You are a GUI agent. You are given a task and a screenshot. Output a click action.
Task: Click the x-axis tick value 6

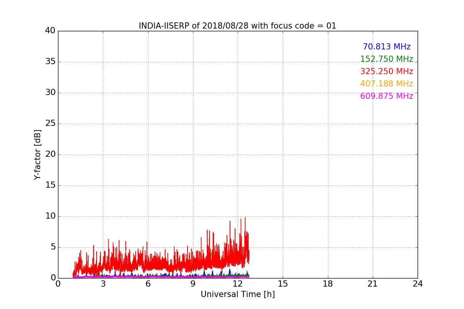point(148,284)
